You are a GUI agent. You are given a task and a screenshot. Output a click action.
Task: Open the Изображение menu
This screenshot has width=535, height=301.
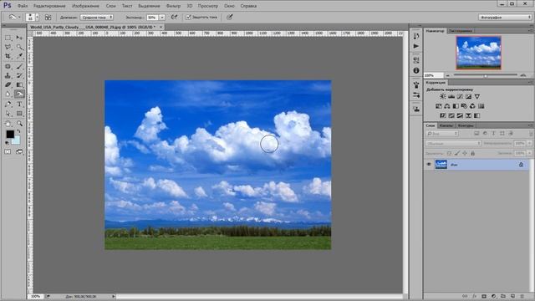coord(85,6)
